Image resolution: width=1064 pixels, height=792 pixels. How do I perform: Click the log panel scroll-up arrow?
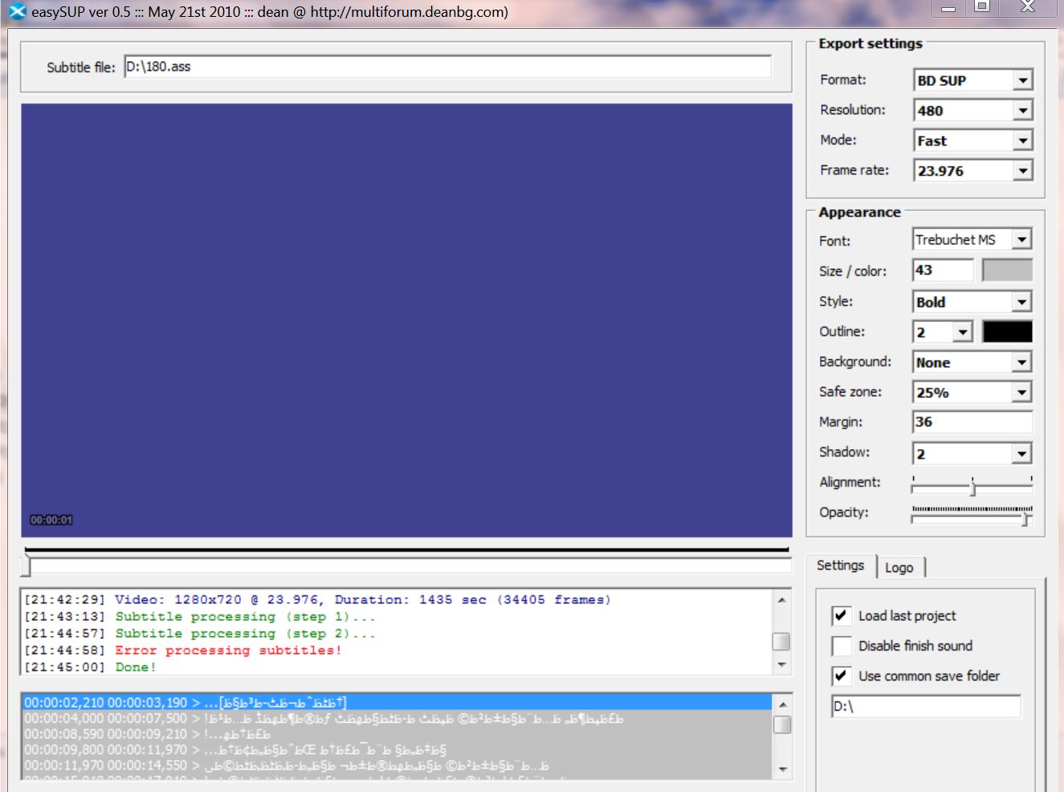tap(781, 600)
